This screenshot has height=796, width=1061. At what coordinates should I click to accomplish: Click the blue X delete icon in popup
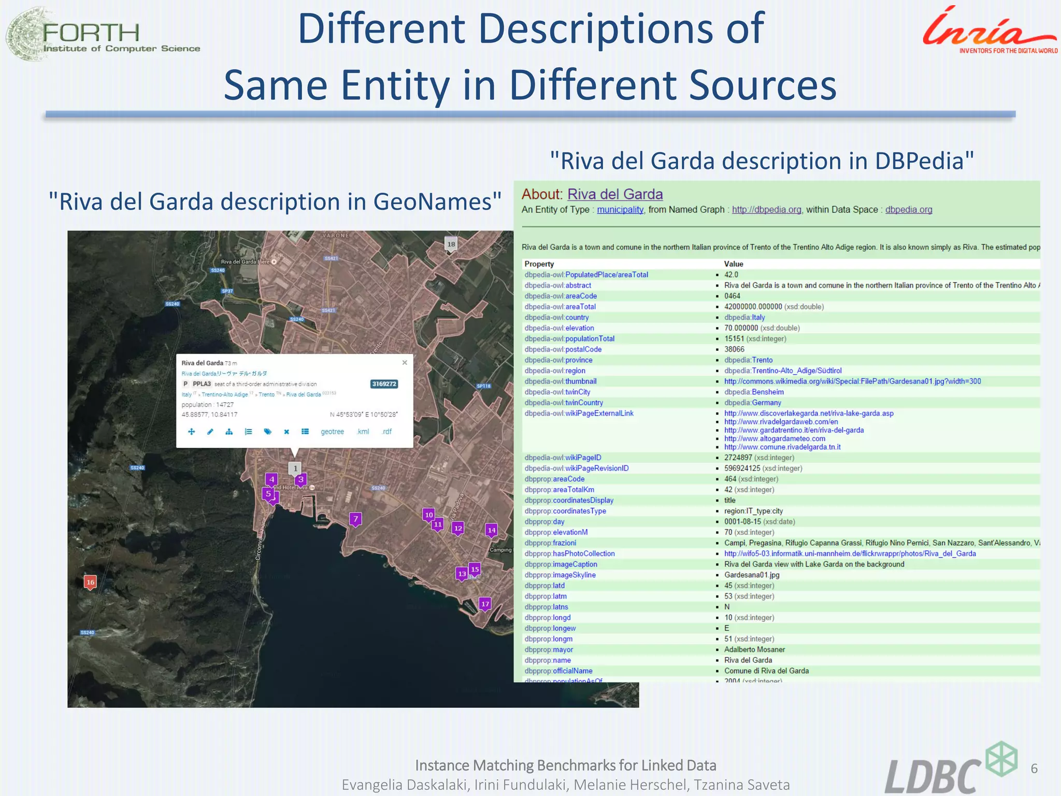coord(286,432)
